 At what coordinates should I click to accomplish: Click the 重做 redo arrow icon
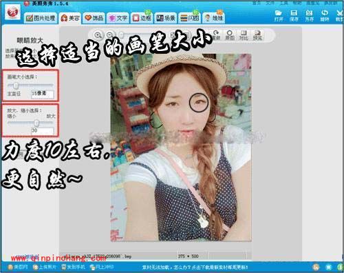tap(215, 35)
